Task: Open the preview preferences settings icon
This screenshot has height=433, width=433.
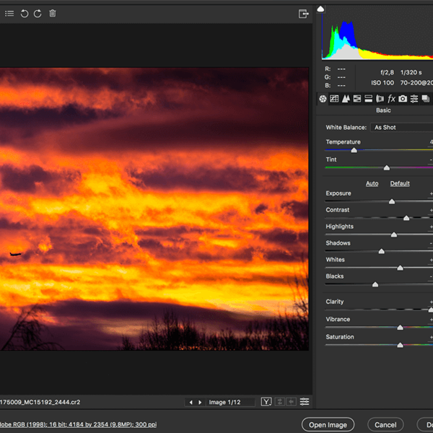Action: (x=305, y=402)
